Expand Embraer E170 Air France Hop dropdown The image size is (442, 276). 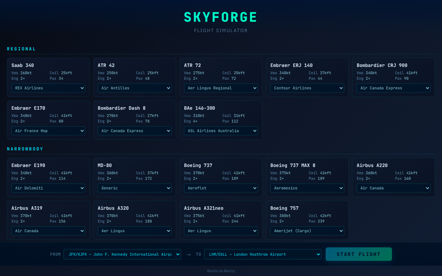48,131
